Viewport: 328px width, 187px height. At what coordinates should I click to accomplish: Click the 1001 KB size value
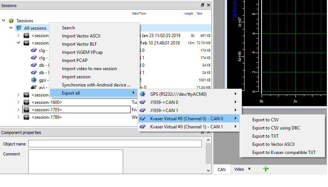[x=204, y=80]
